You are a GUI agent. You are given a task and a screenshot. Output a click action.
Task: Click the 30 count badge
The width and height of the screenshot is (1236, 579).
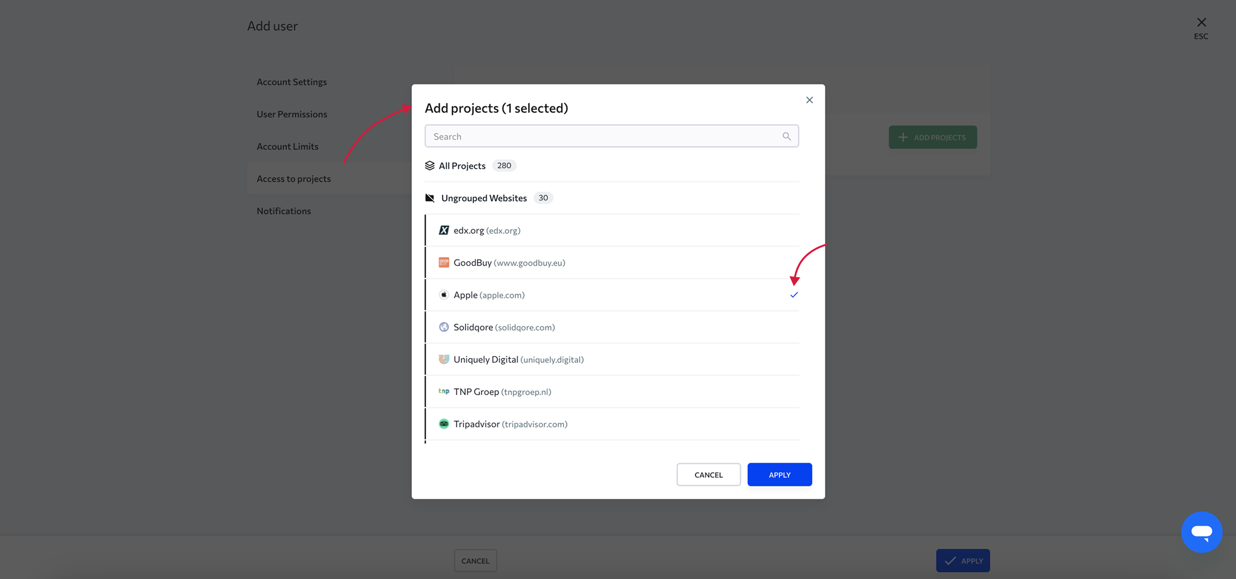(543, 197)
